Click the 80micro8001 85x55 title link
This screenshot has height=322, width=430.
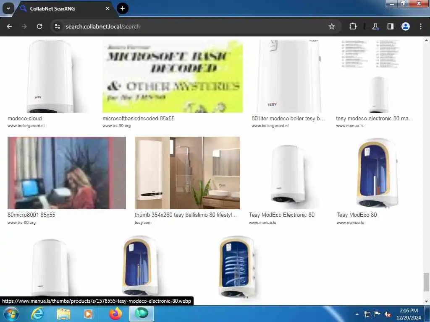point(31,215)
